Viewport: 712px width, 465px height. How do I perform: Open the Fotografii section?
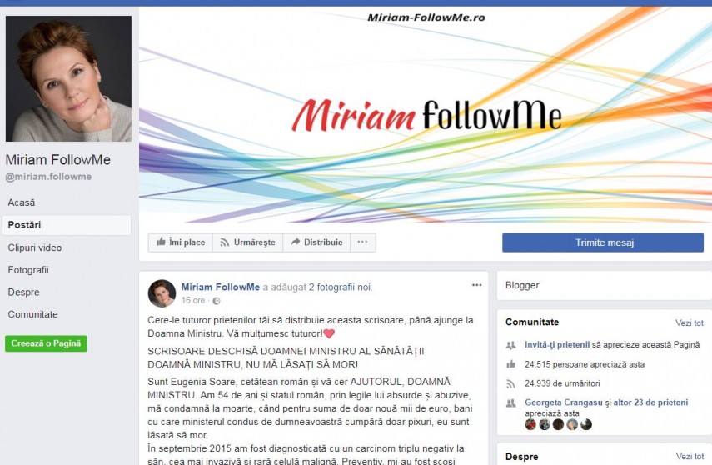[x=28, y=270]
